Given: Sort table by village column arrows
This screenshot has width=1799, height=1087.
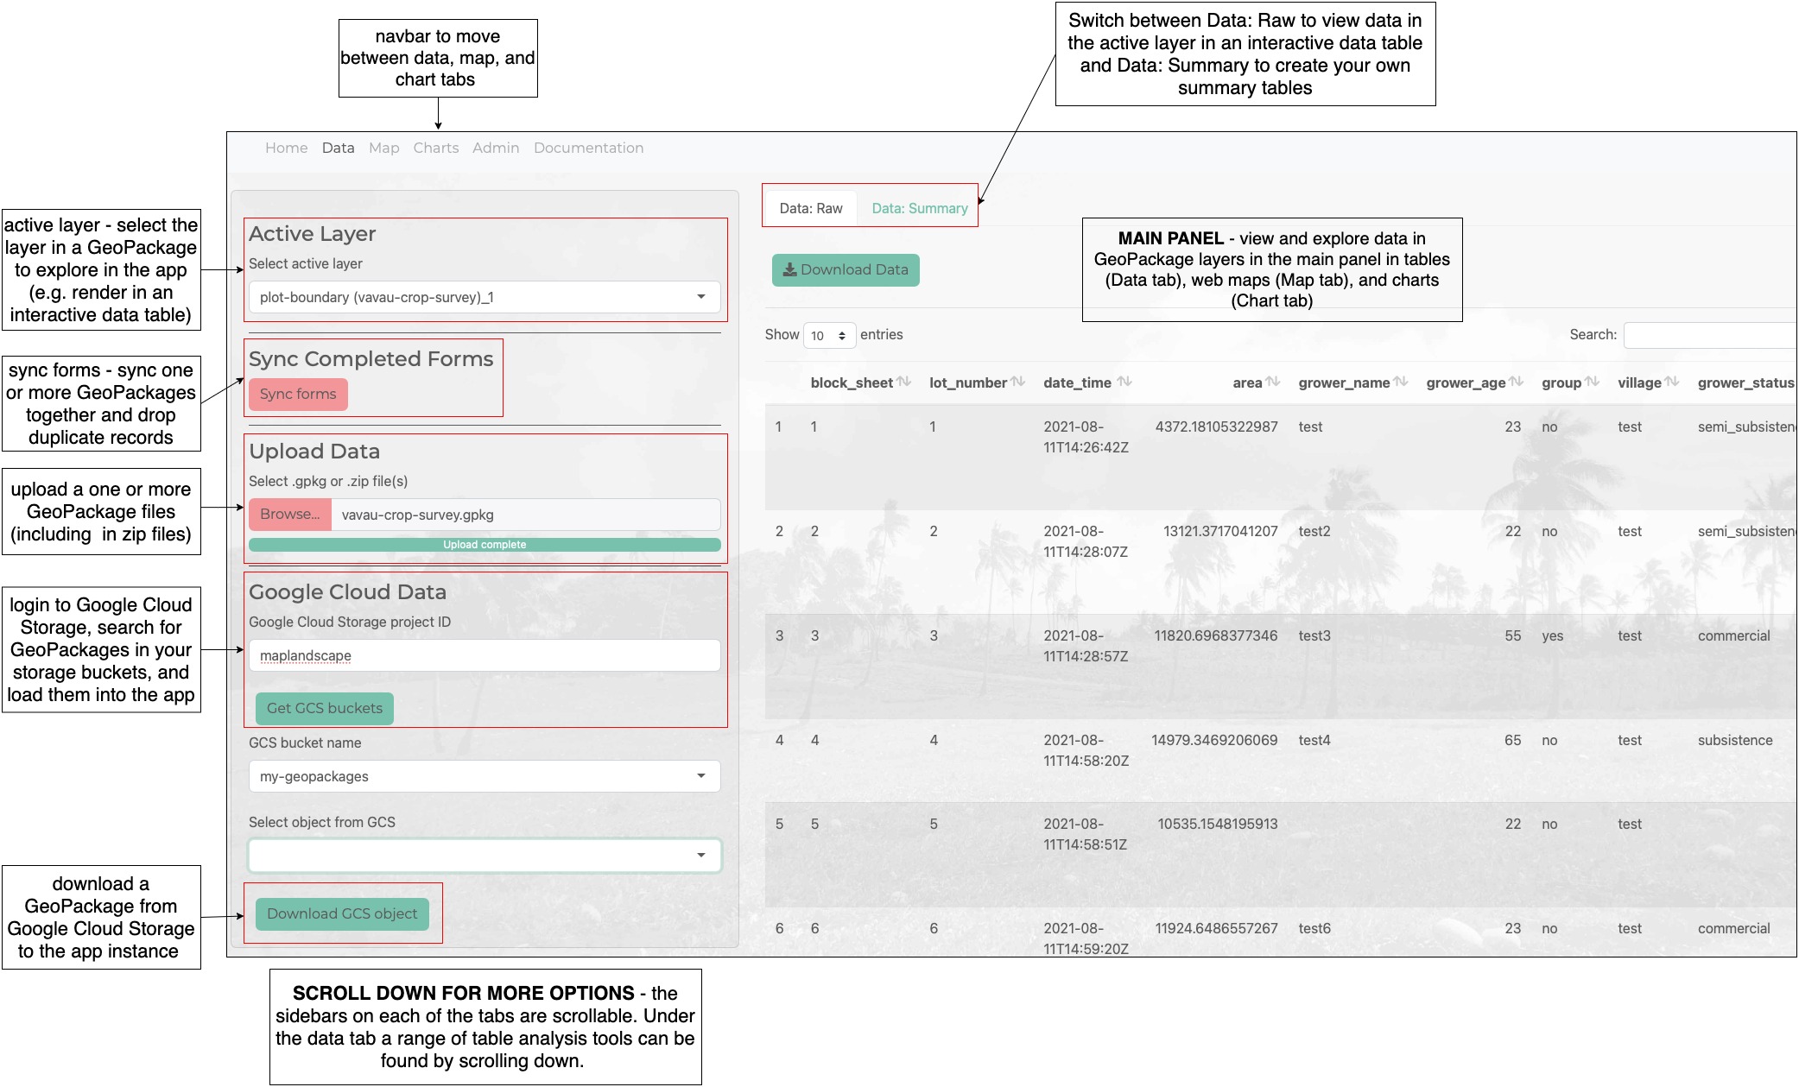Looking at the screenshot, I should [x=1671, y=382].
